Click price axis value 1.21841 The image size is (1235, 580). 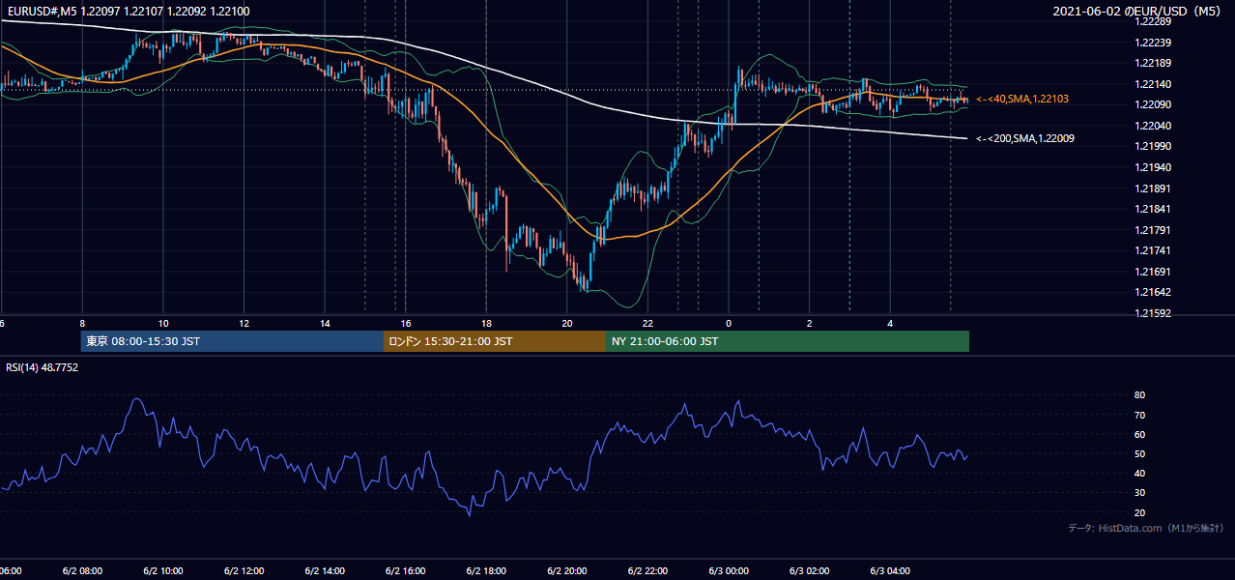pos(1155,209)
